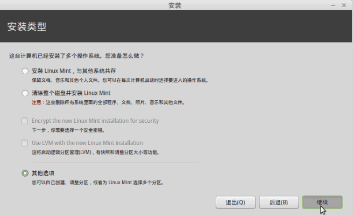The width and height of the screenshot is (353, 216).
Task: Click the LVM description text
Action: coord(96,152)
